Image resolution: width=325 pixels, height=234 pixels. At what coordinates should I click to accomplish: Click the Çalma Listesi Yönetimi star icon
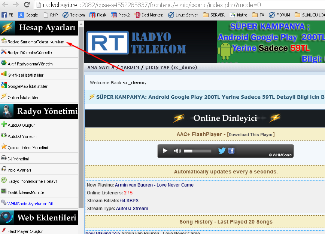click(x=4, y=146)
